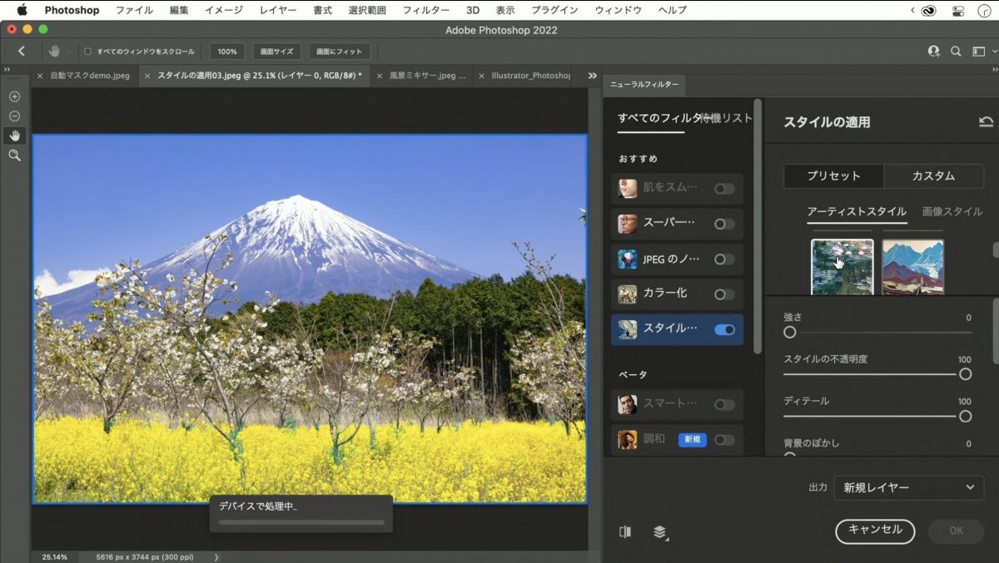Turn off the スタイルの適用 filter toggle
The height and width of the screenshot is (563, 999).
tap(724, 329)
